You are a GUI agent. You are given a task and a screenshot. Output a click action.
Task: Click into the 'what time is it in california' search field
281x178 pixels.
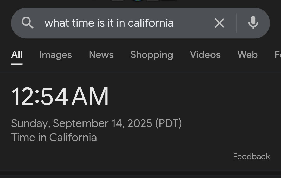pos(125,23)
